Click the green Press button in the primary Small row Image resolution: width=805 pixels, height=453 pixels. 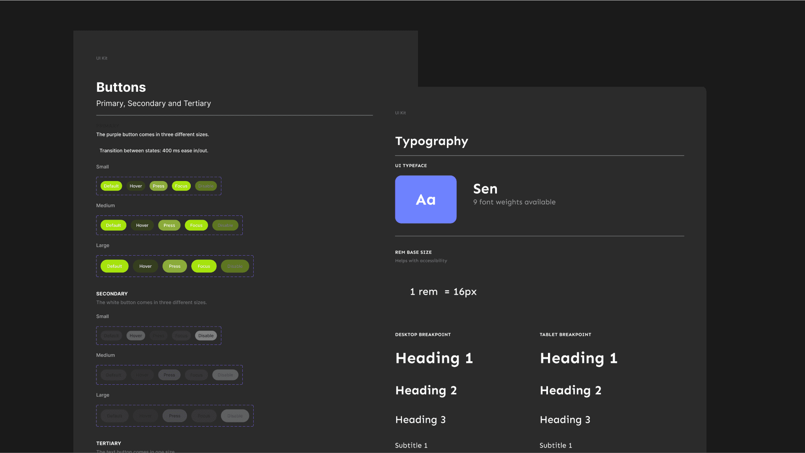158,186
